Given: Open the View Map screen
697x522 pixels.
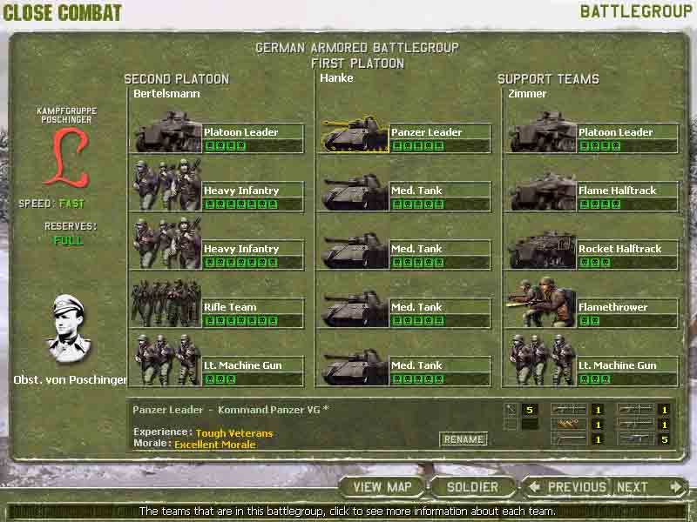Looking at the screenshot, I should pos(382,487).
